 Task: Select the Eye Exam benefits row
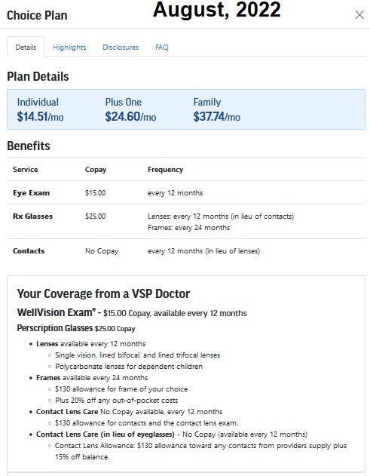click(x=186, y=193)
